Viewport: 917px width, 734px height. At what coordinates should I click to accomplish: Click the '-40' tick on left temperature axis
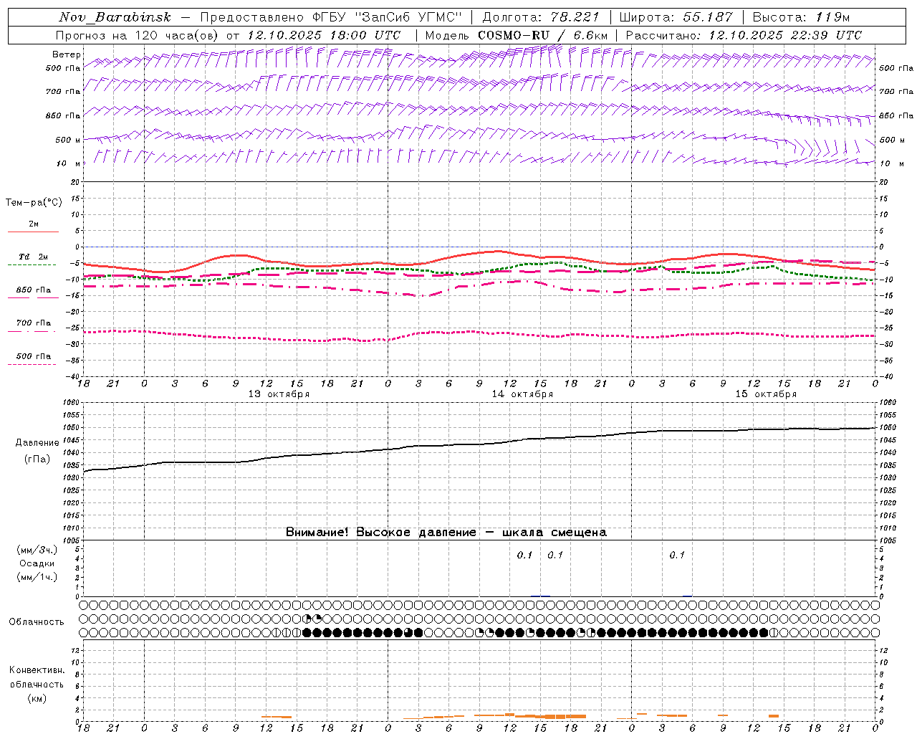(73, 376)
